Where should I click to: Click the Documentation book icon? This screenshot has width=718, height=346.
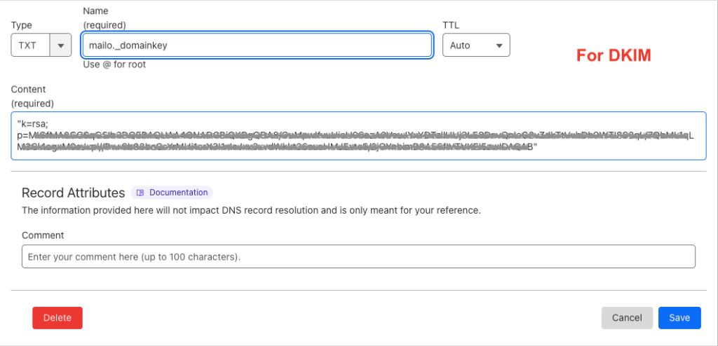[x=140, y=193]
